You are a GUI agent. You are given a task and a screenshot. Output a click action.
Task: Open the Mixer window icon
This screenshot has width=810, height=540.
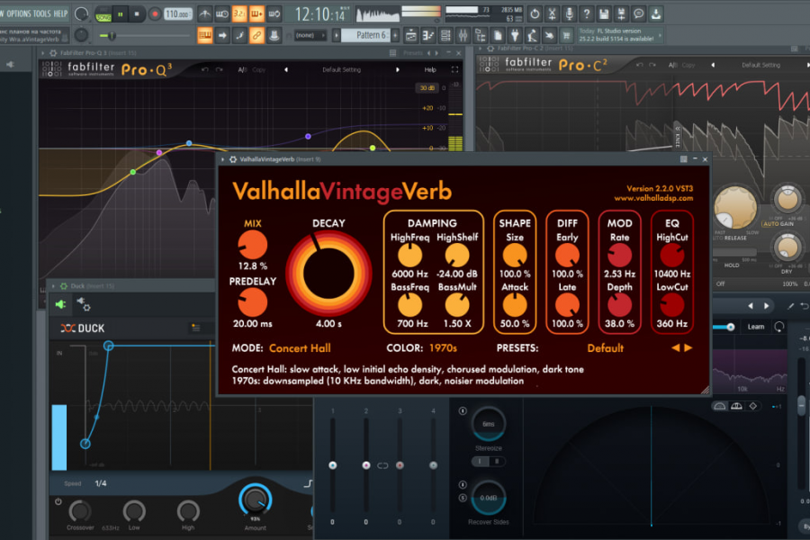pos(463,36)
